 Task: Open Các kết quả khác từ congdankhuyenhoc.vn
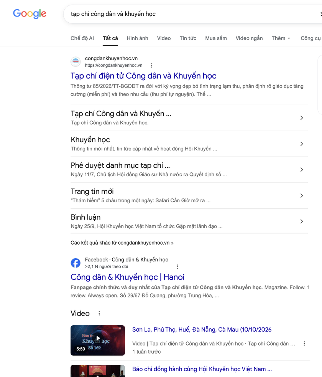(x=122, y=243)
